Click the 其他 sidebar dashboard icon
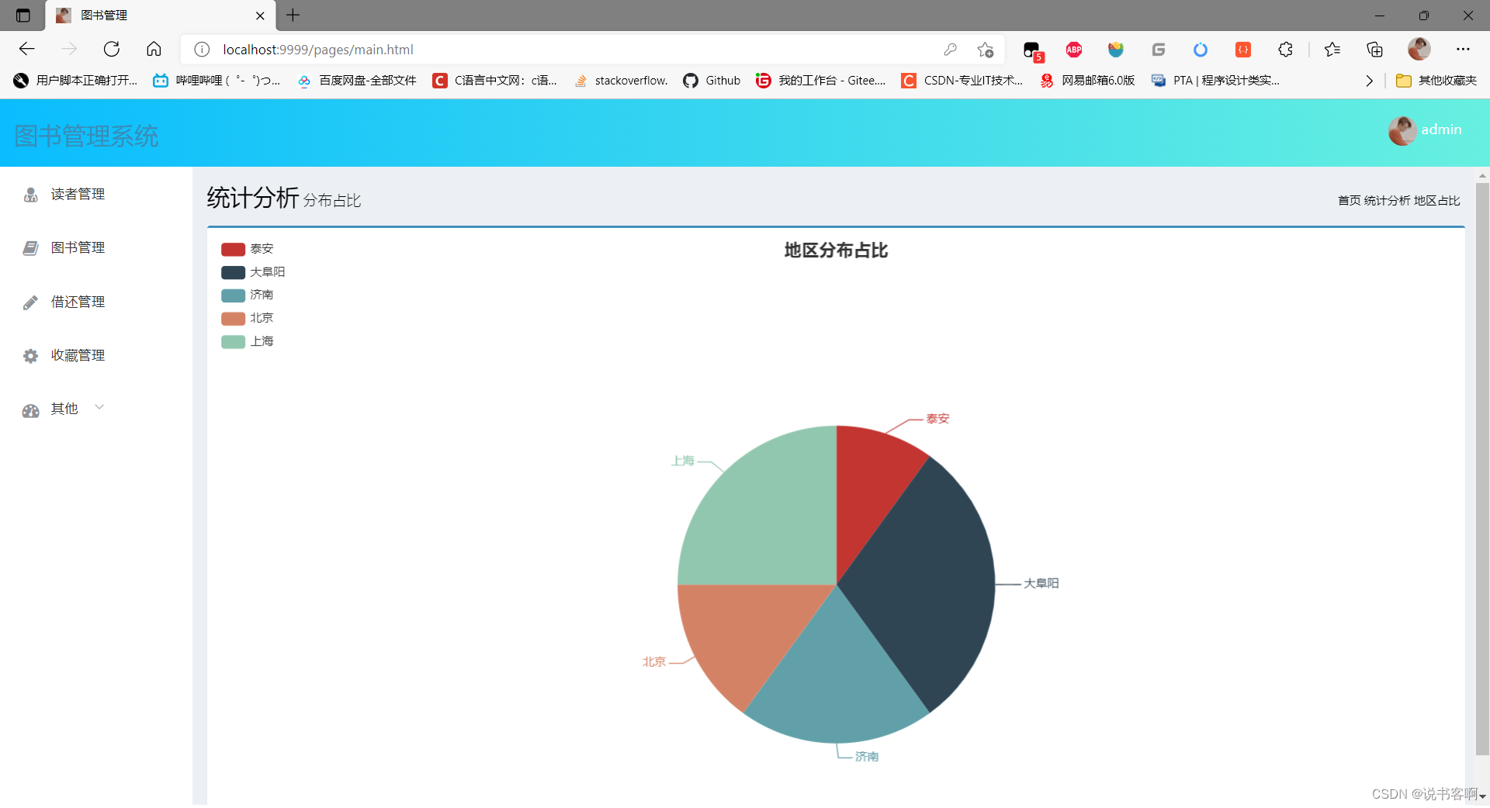Image resolution: width=1490 pixels, height=808 pixels. tap(30, 410)
